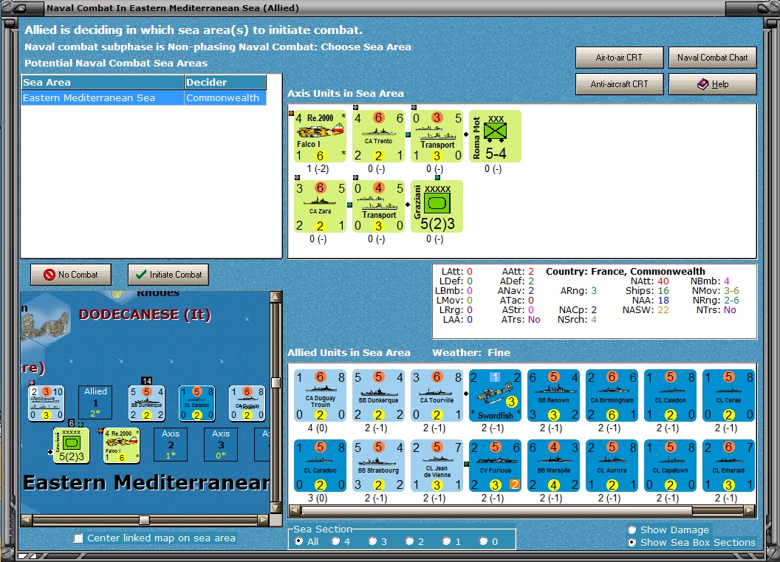Screen dimensions: 780x562
Task: Click the map horizontal scrollbar thumb
Action: pyautogui.click(x=144, y=520)
